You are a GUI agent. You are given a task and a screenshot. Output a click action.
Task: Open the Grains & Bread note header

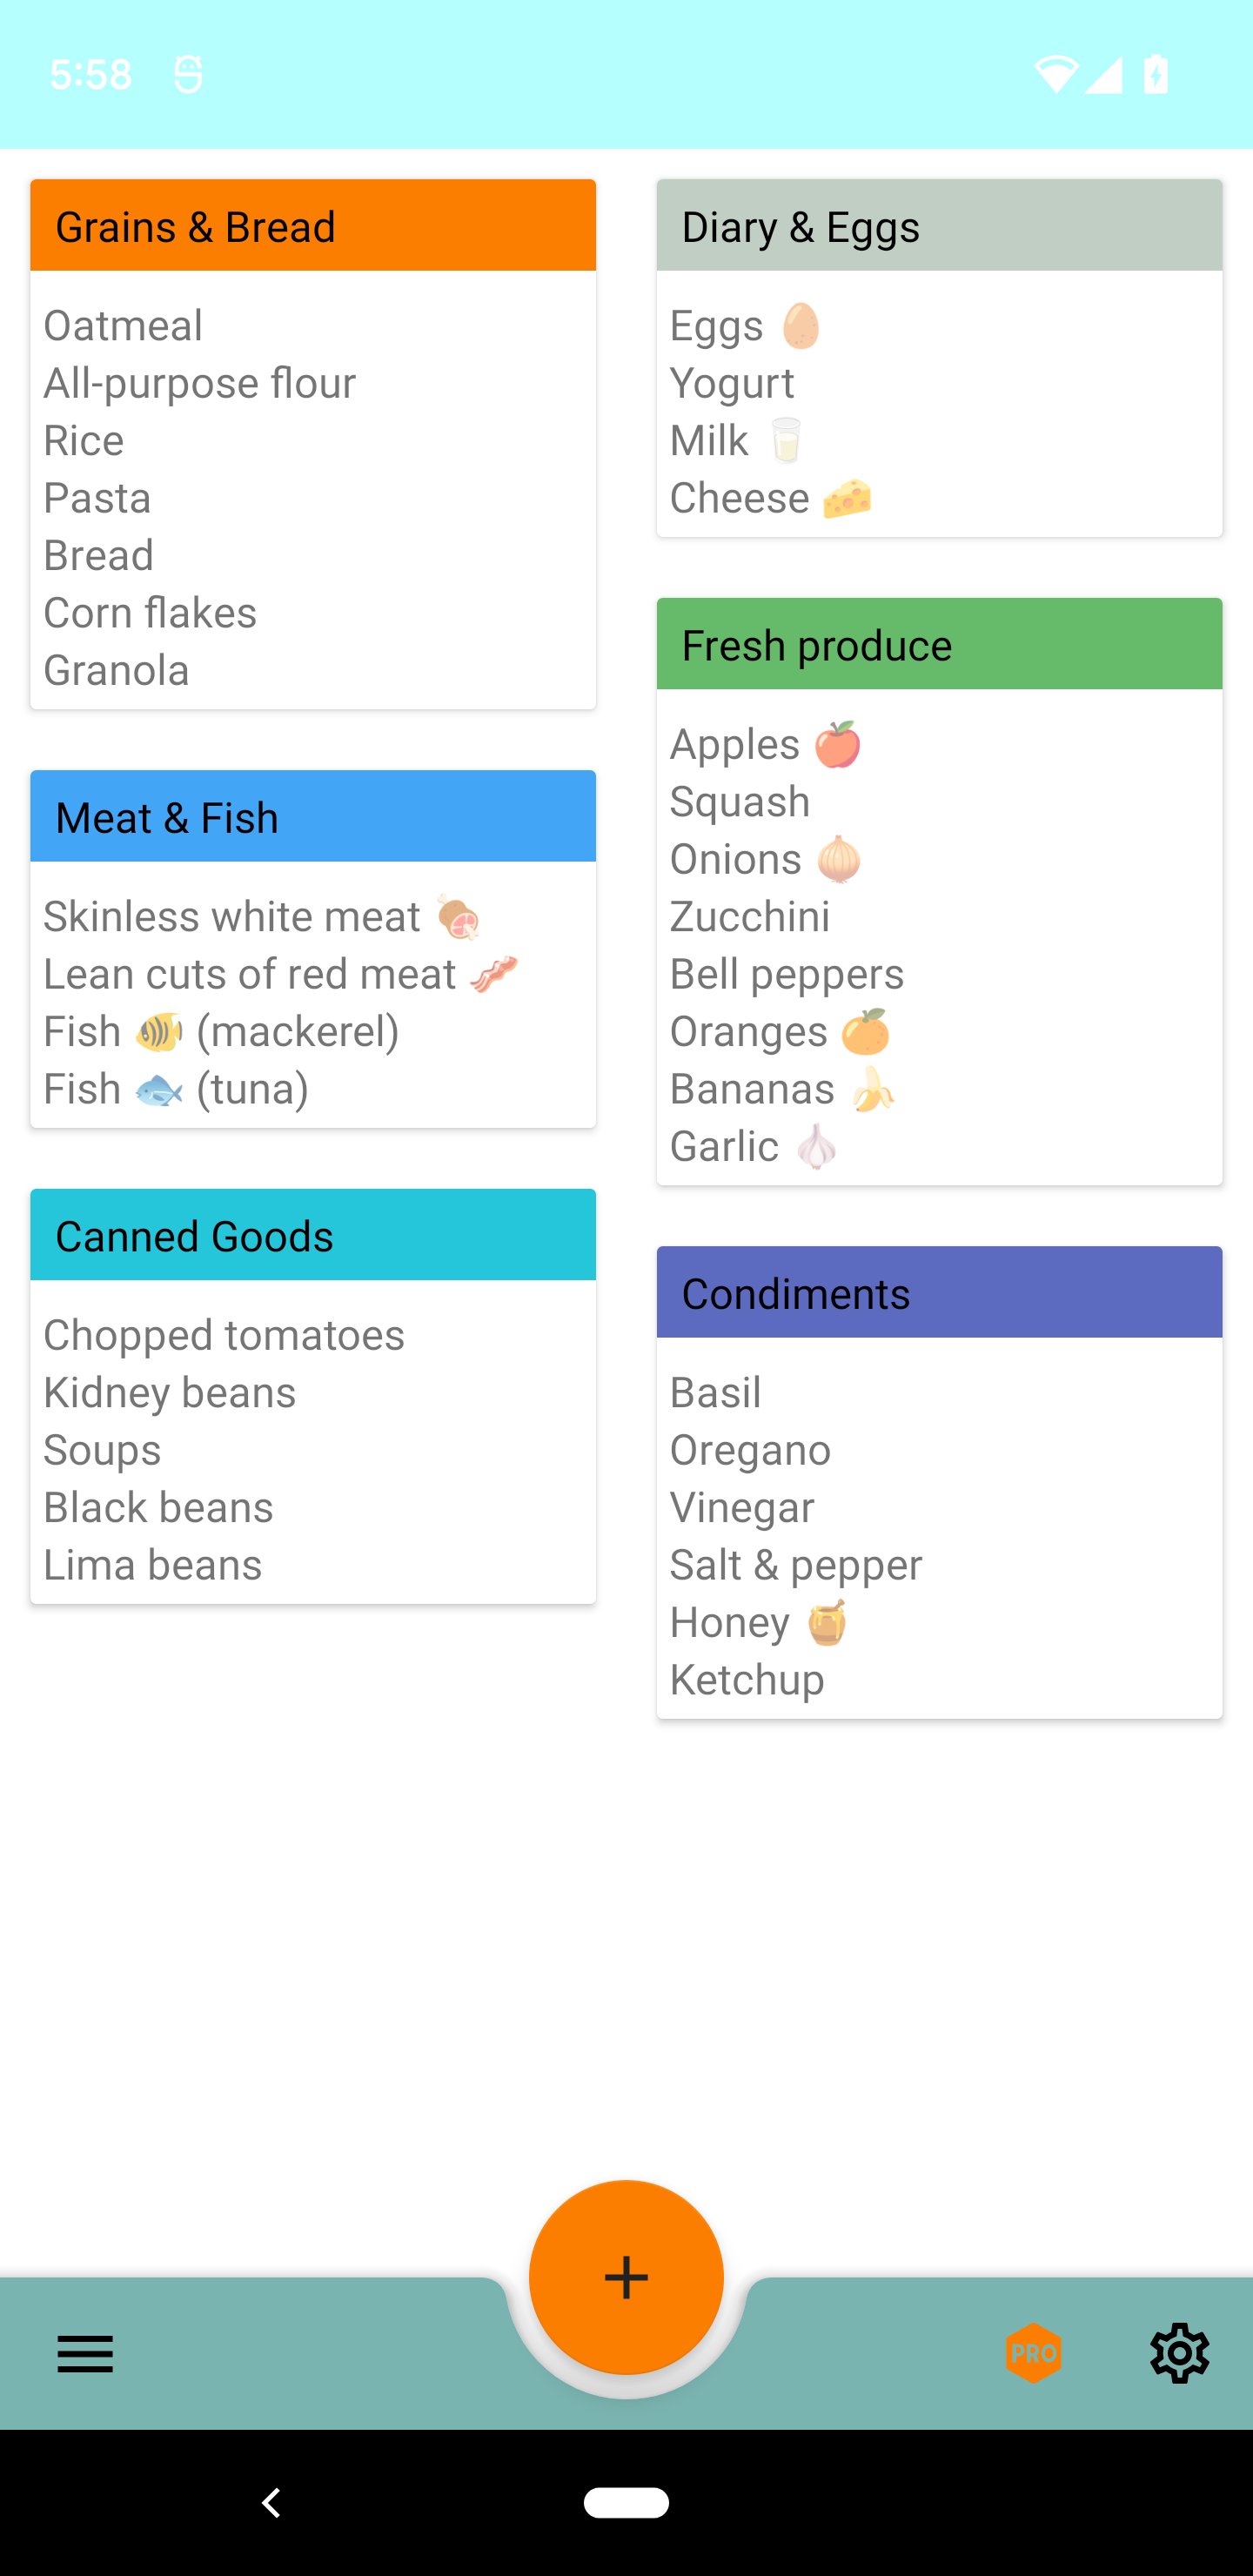313,226
